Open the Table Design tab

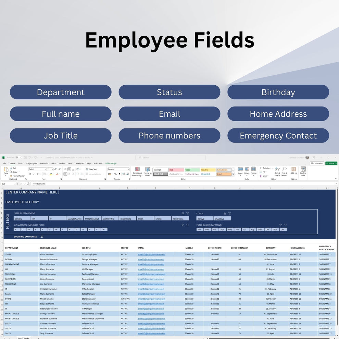[x=111, y=163]
